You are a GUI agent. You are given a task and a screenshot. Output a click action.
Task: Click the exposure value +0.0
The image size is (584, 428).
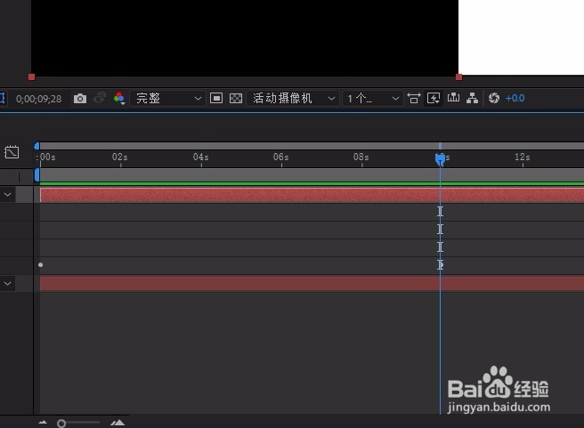515,98
